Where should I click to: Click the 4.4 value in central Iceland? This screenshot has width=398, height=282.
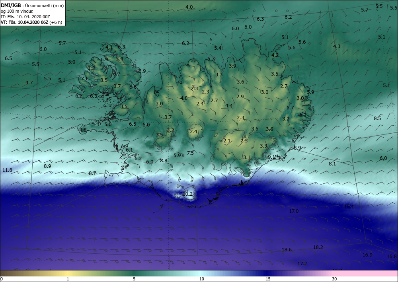pos(229,106)
